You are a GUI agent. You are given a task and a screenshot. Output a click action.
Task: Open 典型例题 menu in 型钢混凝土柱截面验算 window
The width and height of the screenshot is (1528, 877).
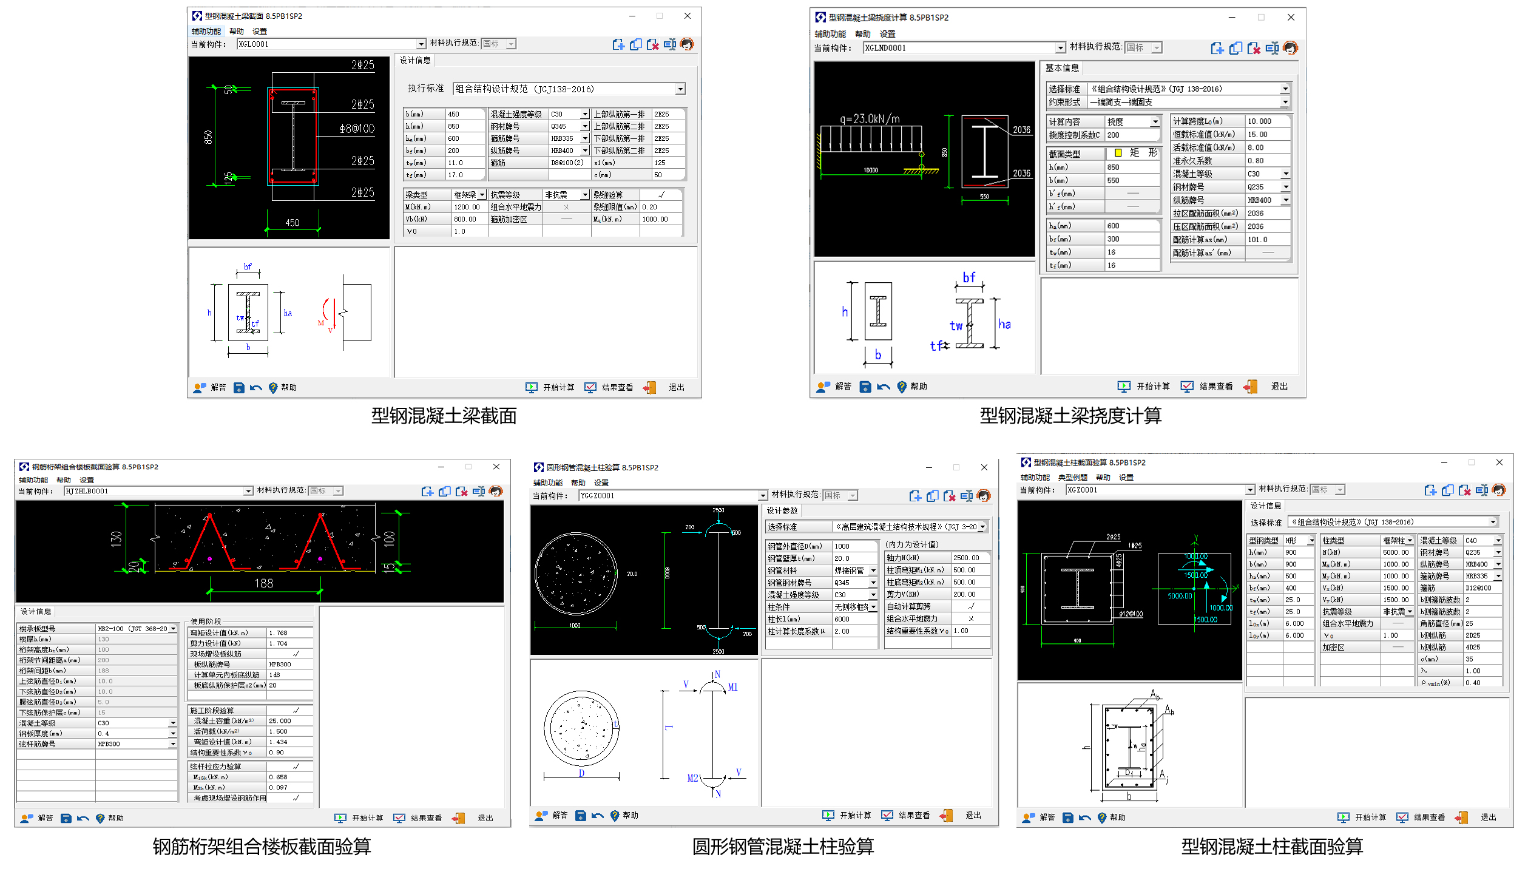click(1072, 477)
